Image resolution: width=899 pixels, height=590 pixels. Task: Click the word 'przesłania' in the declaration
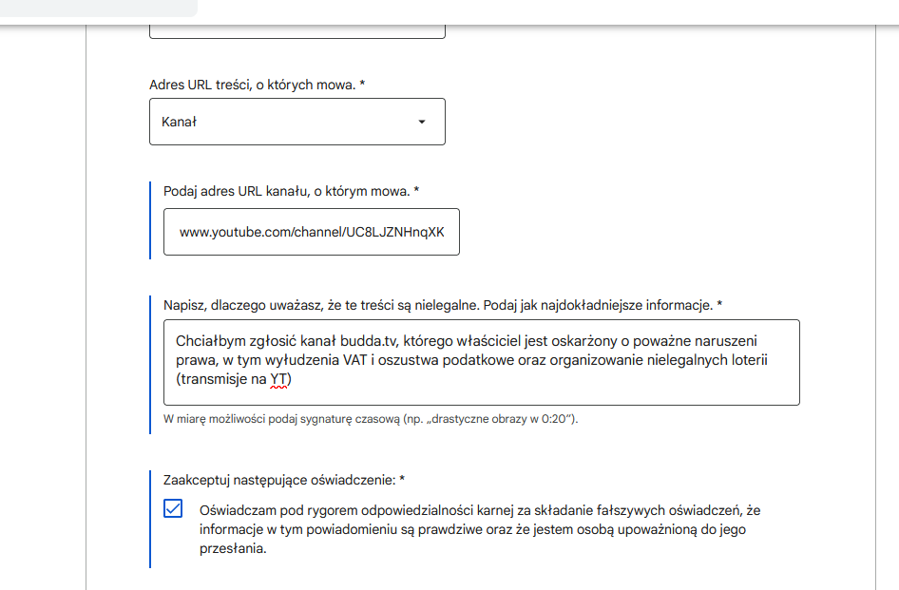pos(232,548)
